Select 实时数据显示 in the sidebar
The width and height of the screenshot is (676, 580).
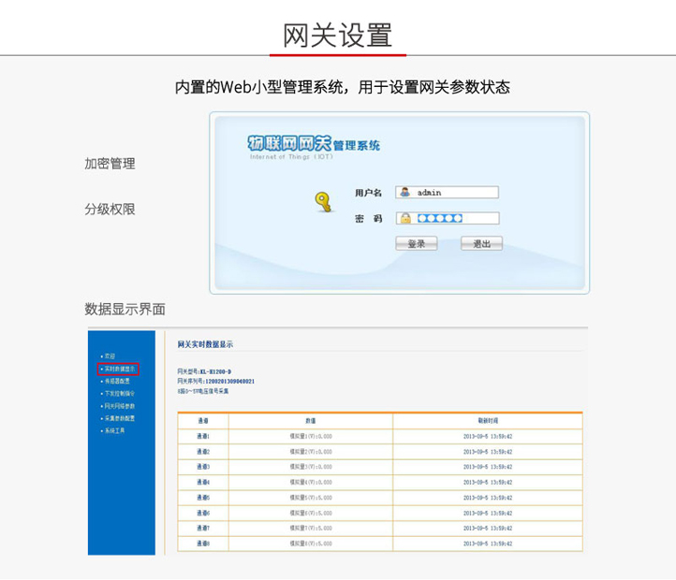[x=118, y=369]
